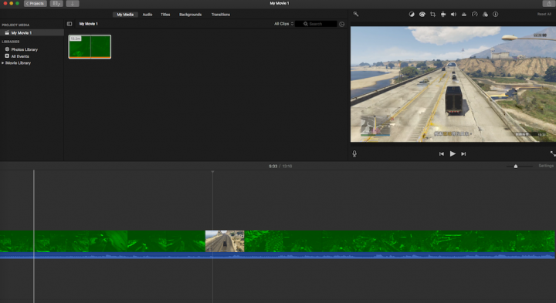Click Reset All adjustments
556x303 pixels.
click(x=544, y=14)
